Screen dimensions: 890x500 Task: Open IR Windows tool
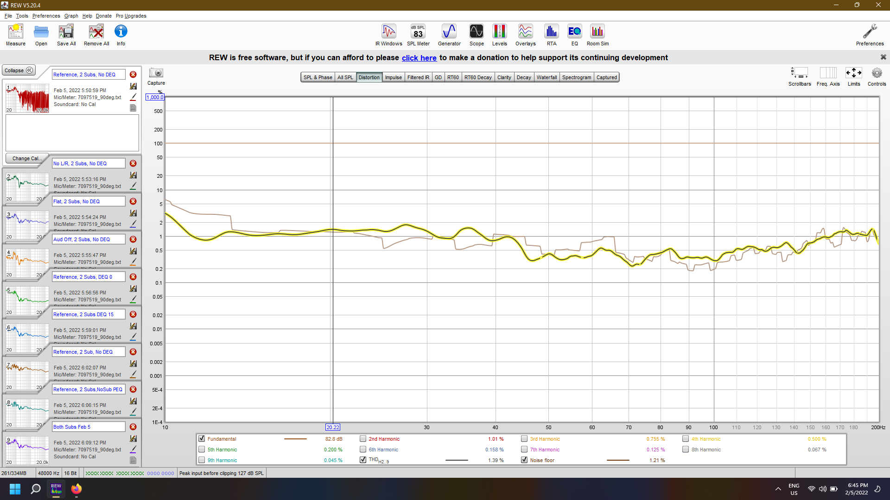(388, 35)
